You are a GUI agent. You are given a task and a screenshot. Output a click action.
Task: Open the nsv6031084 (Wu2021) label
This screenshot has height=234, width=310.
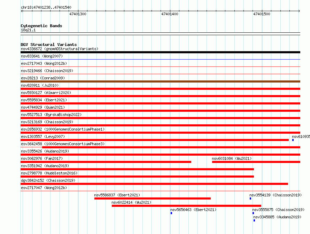click(x=232, y=158)
